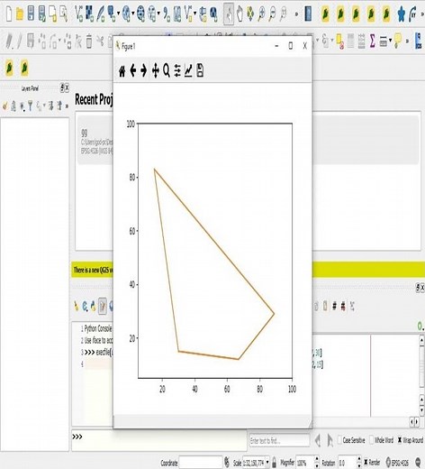Open Configure subplots sliders icon in Figure 1
This screenshot has height=469, width=425.
pyautogui.click(x=177, y=71)
